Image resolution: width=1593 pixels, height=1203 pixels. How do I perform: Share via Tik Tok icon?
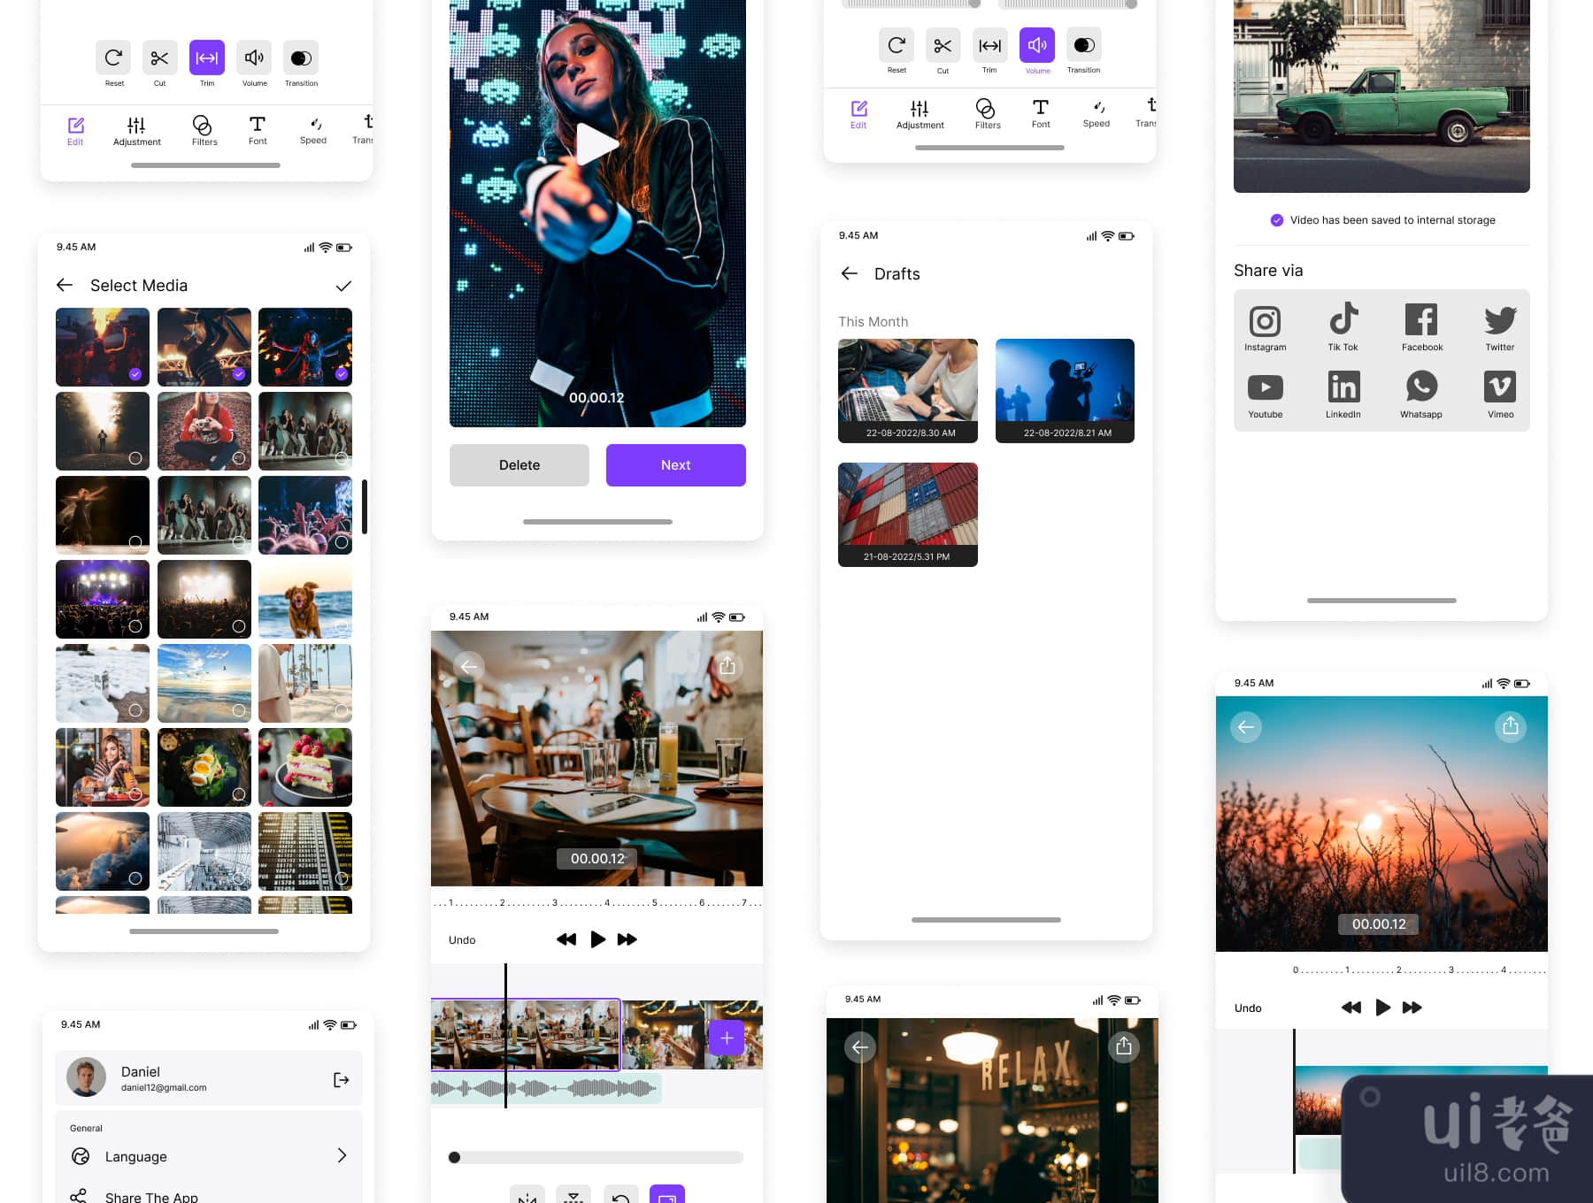coord(1343,321)
